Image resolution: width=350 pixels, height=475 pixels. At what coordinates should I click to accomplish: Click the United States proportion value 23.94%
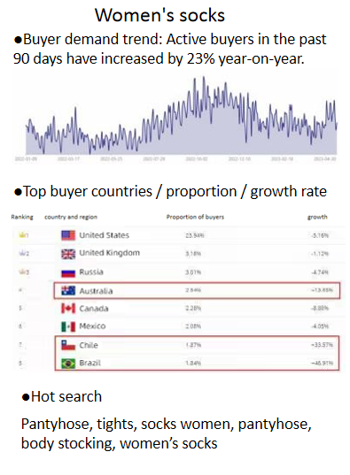click(195, 235)
